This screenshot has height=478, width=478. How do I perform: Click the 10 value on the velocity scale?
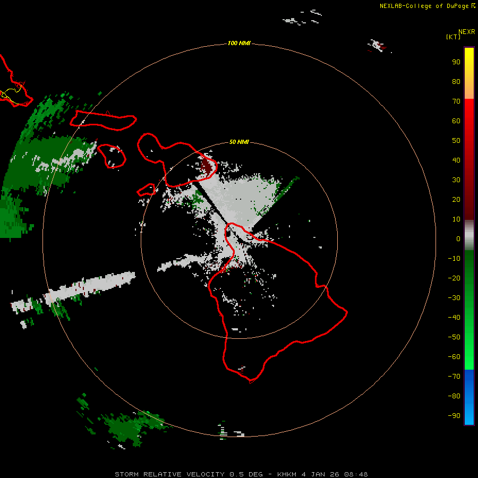coord(456,219)
